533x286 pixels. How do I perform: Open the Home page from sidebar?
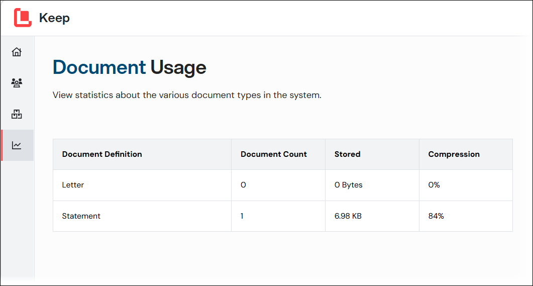[17, 52]
